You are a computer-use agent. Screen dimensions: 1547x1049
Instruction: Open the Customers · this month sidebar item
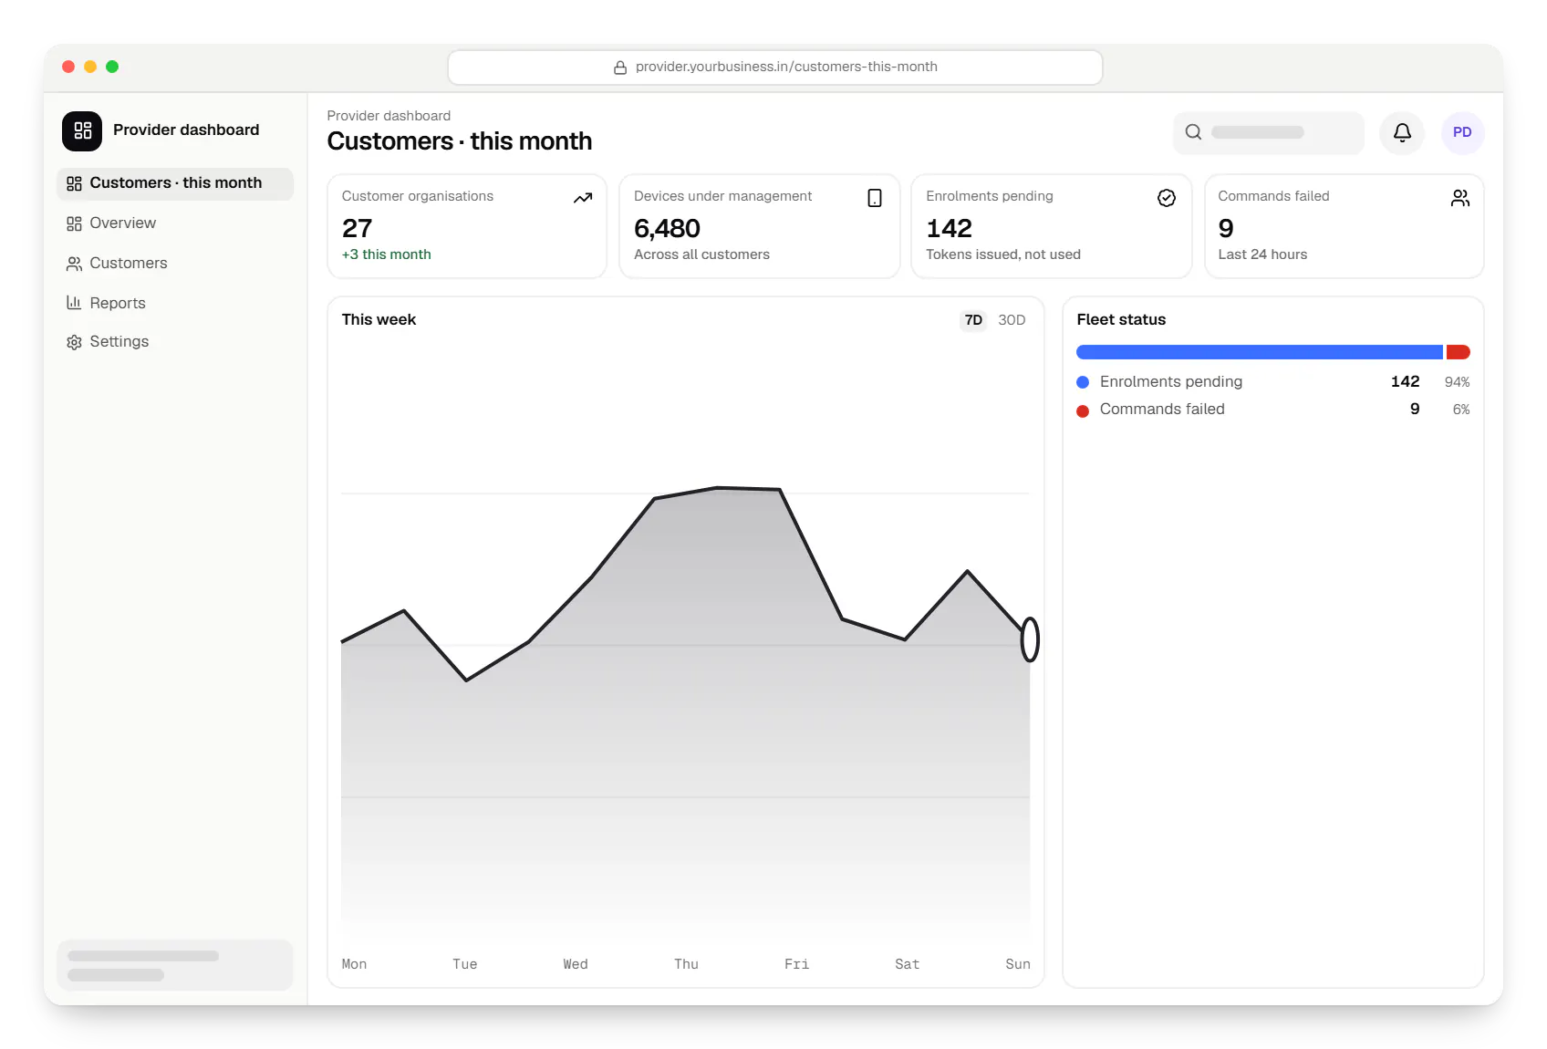[175, 183]
